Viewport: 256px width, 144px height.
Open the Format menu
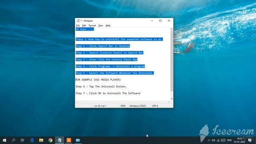pyautogui.click(x=92, y=26)
